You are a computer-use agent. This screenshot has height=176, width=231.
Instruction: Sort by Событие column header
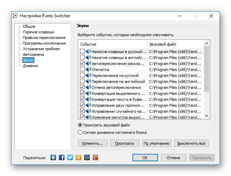pos(113,44)
